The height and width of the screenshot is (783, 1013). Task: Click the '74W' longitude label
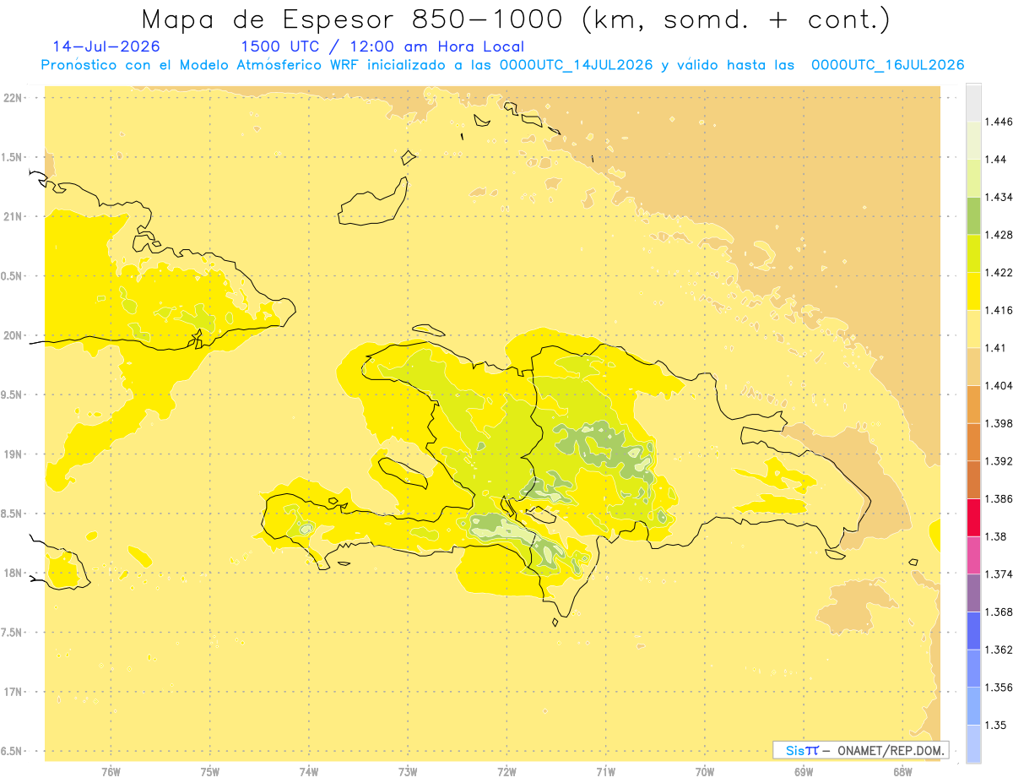309,771
